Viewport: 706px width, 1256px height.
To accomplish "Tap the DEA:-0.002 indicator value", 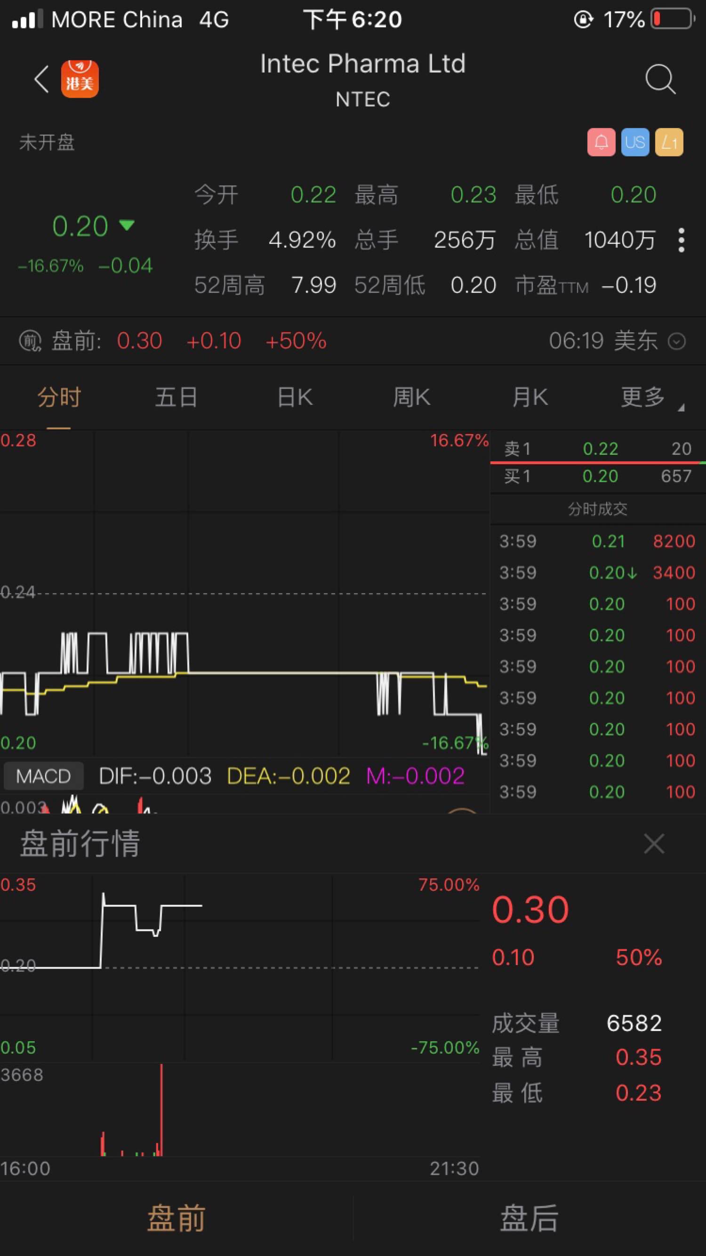I will (289, 776).
